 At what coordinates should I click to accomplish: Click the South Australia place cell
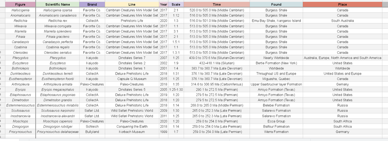pyautogui.click(x=343, y=21)
